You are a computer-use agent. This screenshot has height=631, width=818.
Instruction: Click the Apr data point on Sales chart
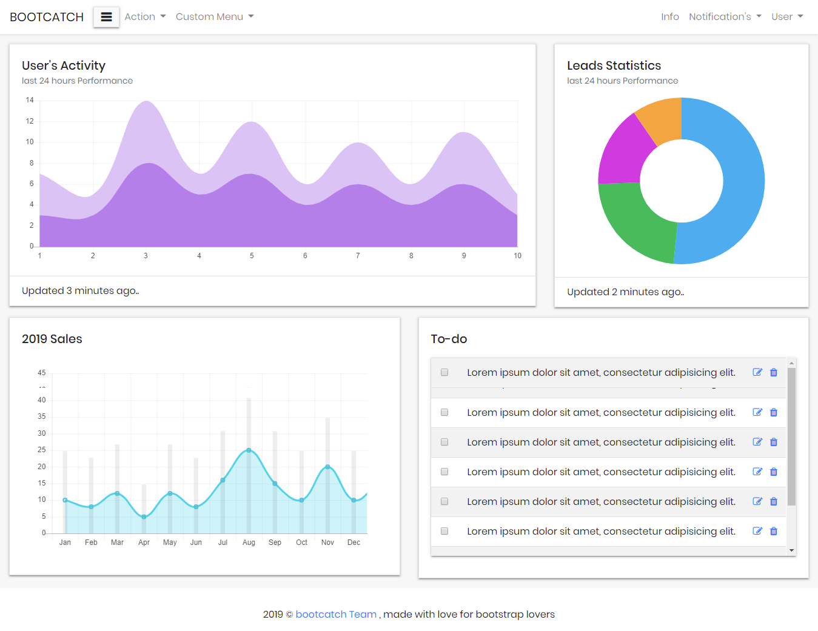[144, 517]
